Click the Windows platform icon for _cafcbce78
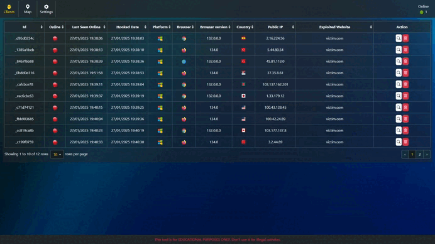435x244 pixels. 160,84
